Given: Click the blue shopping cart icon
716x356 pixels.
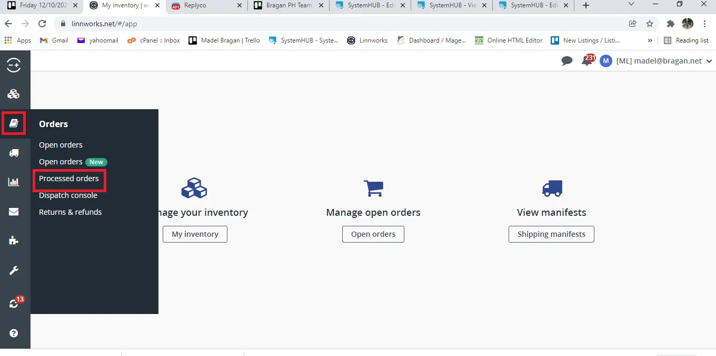Looking at the screenshot, I should (x=373, y=188).
